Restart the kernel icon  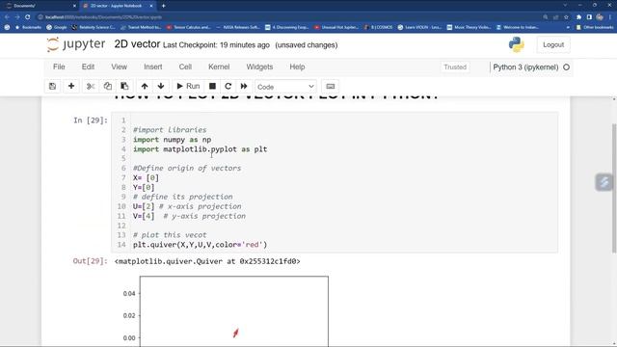click(x=228, y=86)
